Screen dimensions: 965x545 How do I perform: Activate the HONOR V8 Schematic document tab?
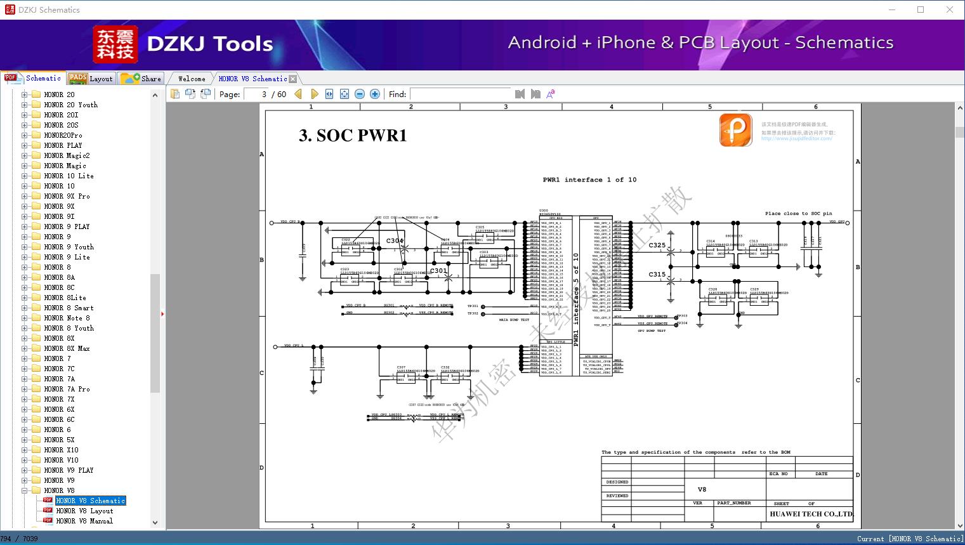click(x=253, y=79)
